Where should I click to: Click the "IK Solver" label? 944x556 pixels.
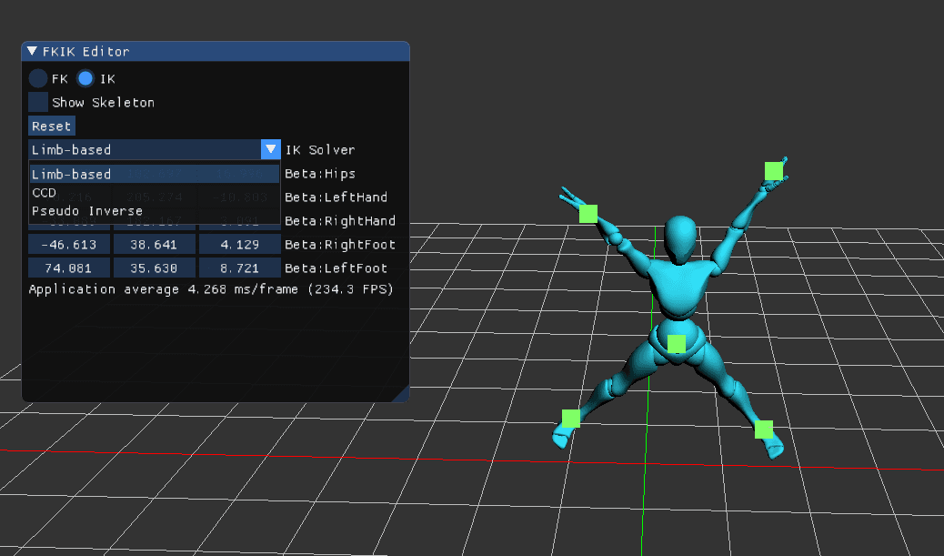320,150
